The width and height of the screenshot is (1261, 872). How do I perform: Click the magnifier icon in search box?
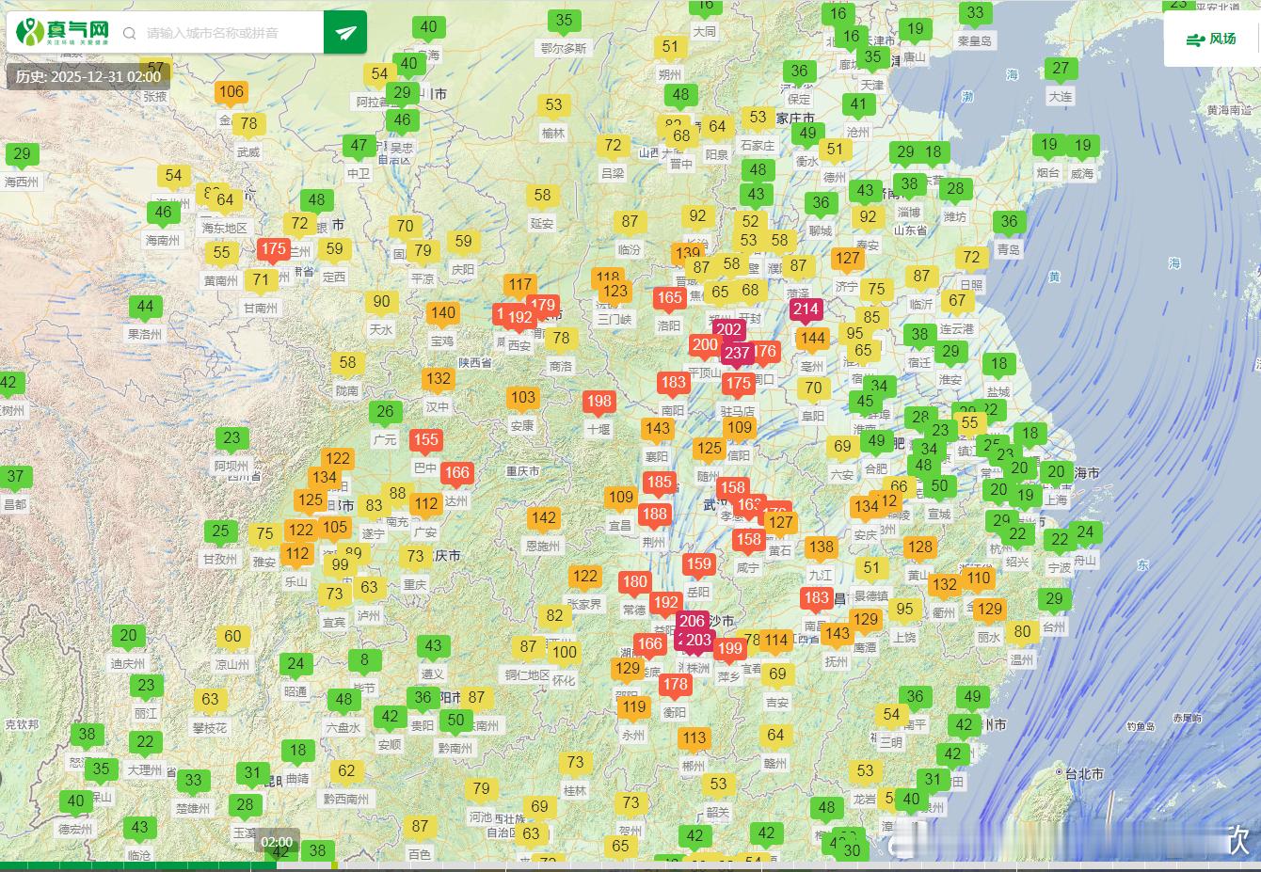point(130,33)
